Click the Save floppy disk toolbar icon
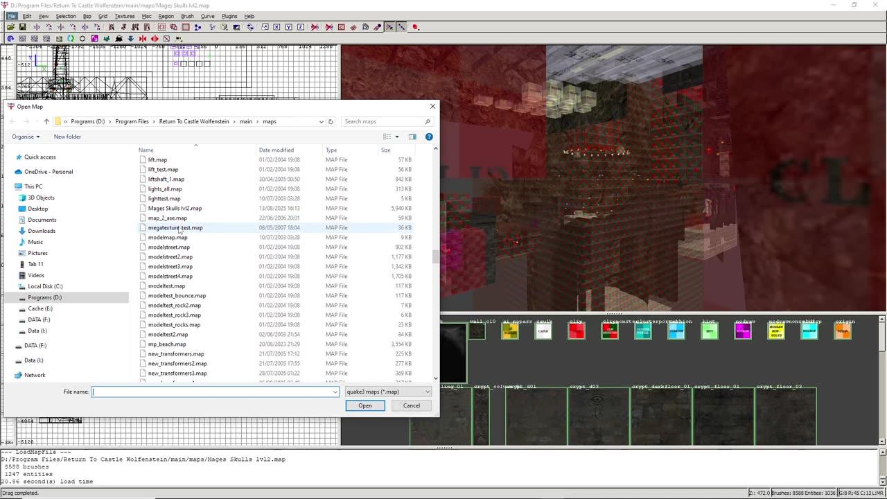Screen dimensions: 887x499 coord(22,27)
